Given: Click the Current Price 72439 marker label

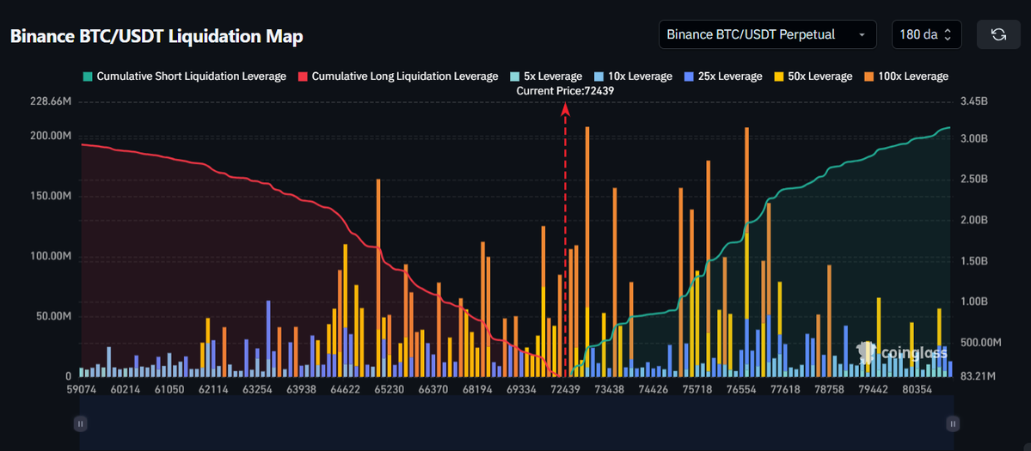Looking at the screenshot, I should 565,90.
